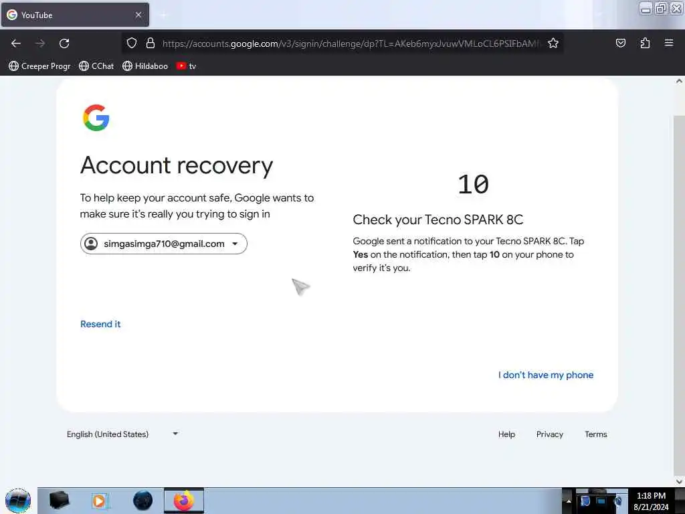The image size is (685, 514).
Task: Open the Terms link
Action: [x=596, y=434]
